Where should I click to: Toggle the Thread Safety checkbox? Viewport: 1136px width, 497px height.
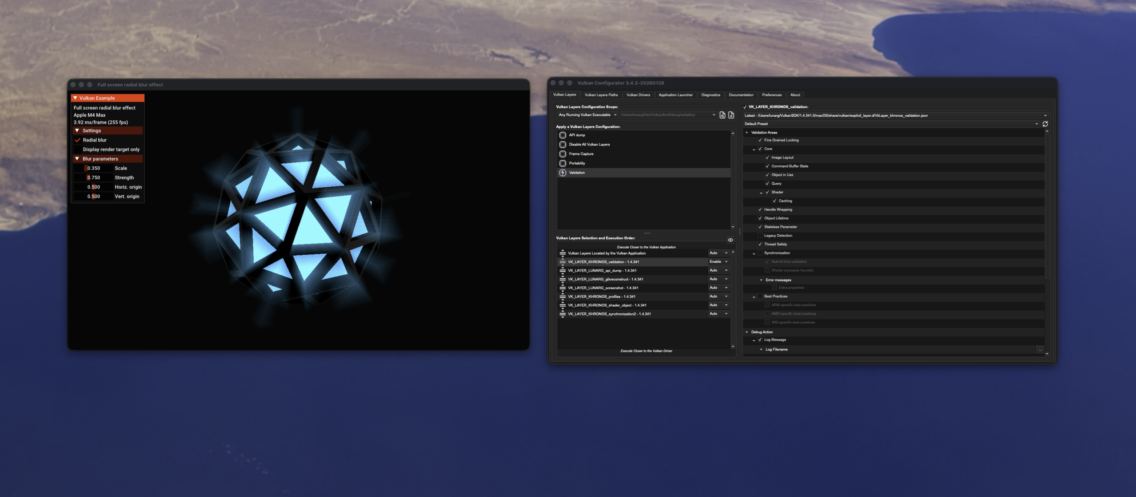760,244
